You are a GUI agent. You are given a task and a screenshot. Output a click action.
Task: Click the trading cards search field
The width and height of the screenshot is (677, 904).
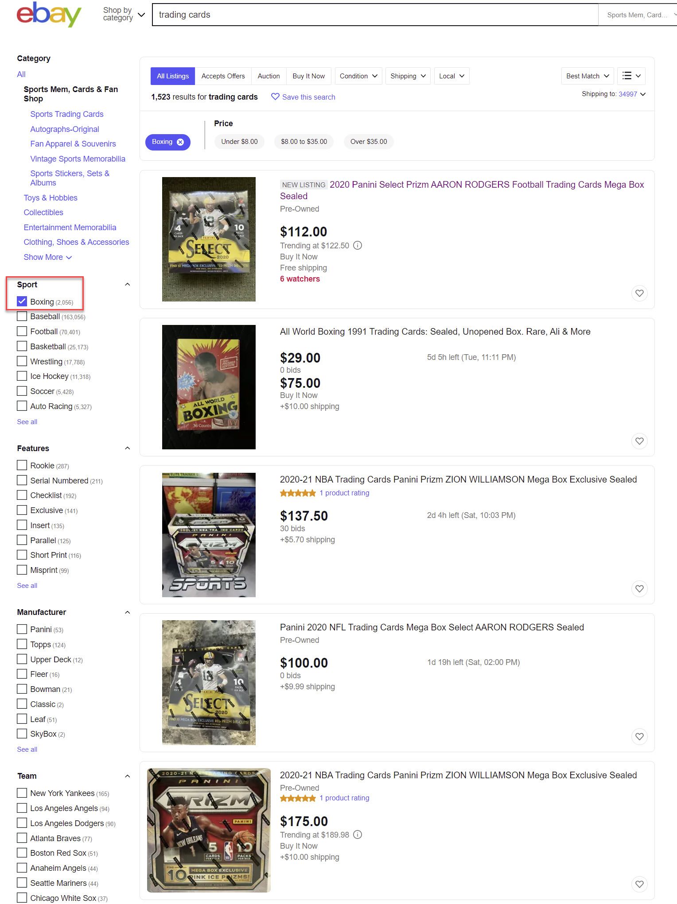[x=375, y=15]
